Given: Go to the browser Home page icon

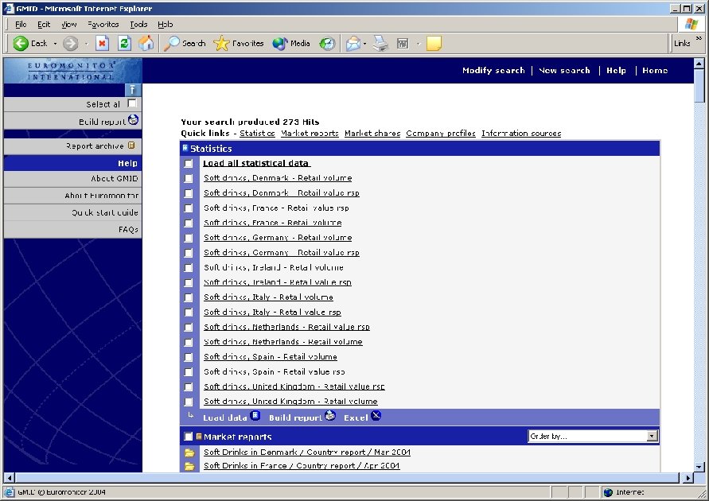Looking at the screenshot, I should 146,44.
